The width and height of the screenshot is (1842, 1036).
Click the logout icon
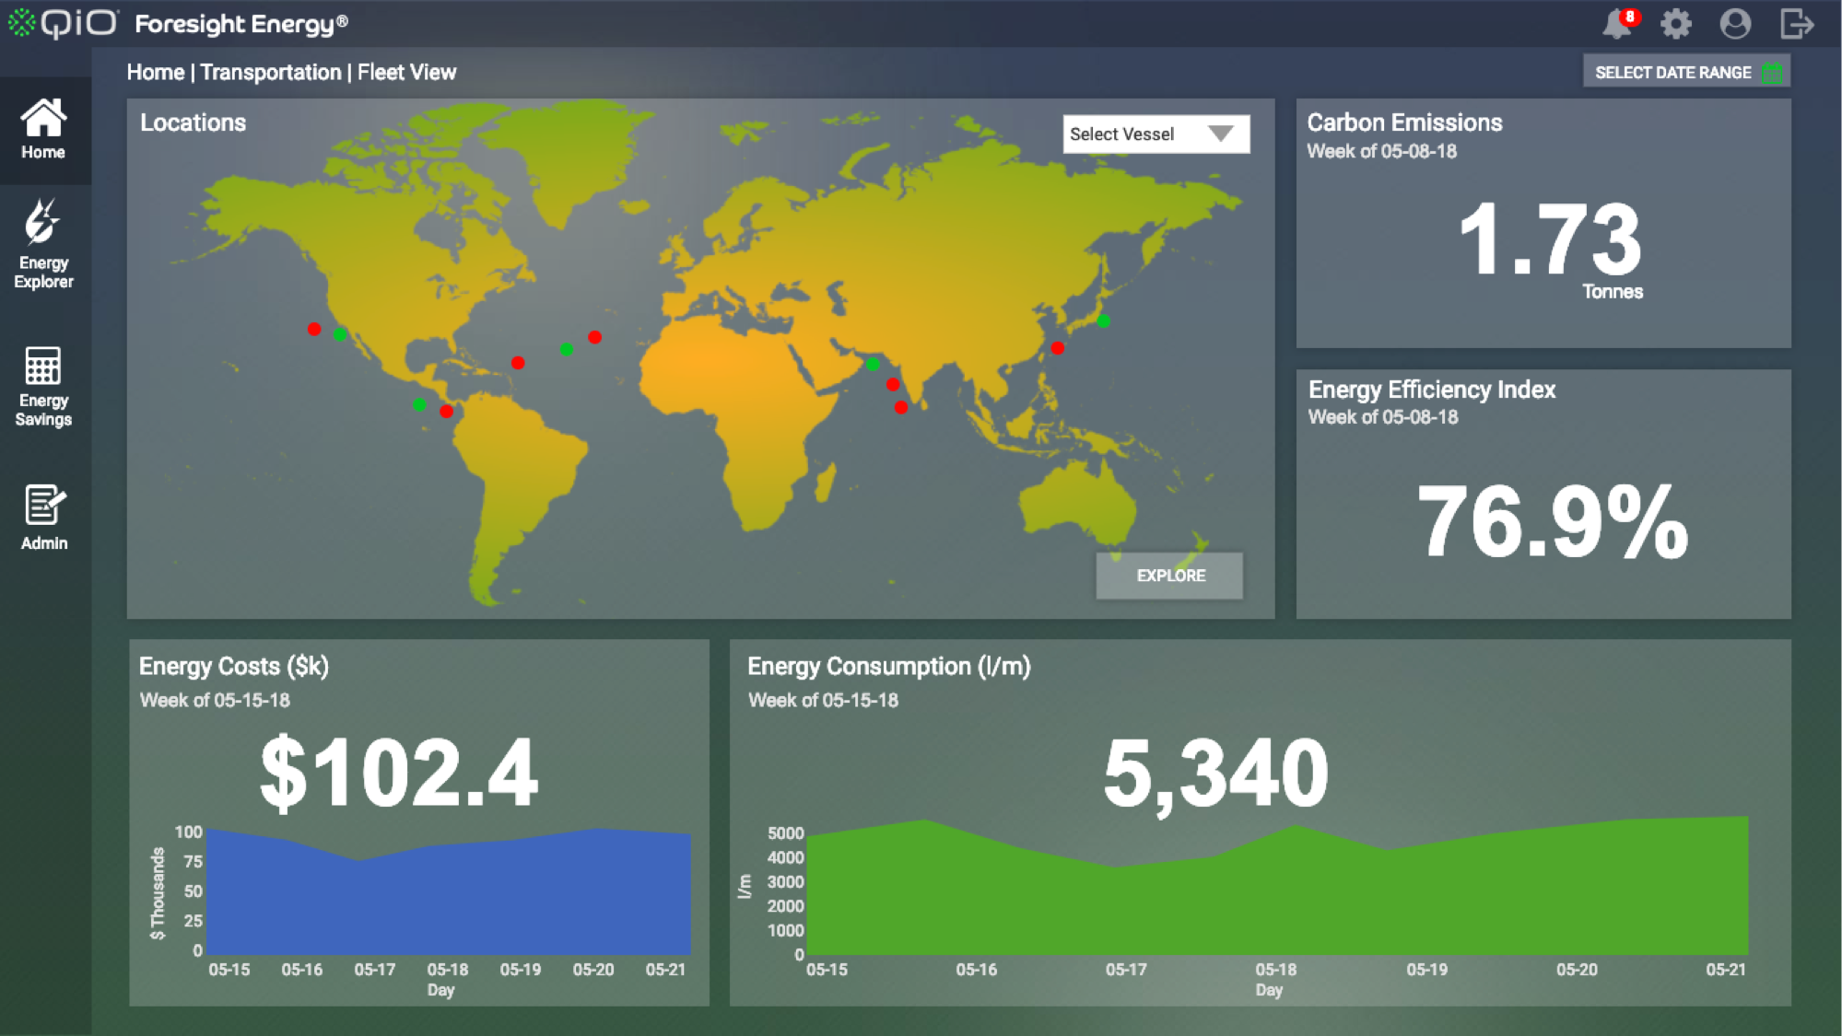(x=1796, y=24)
